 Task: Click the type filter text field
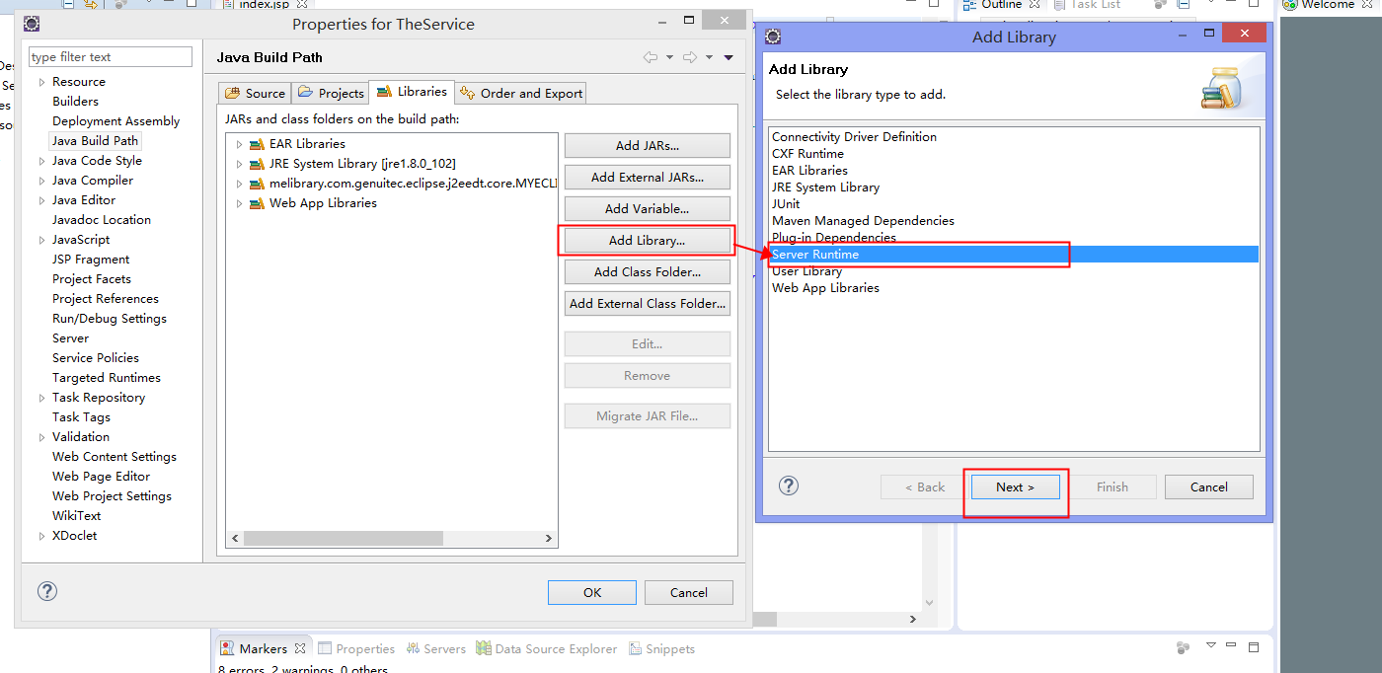[x=110, y=56]
